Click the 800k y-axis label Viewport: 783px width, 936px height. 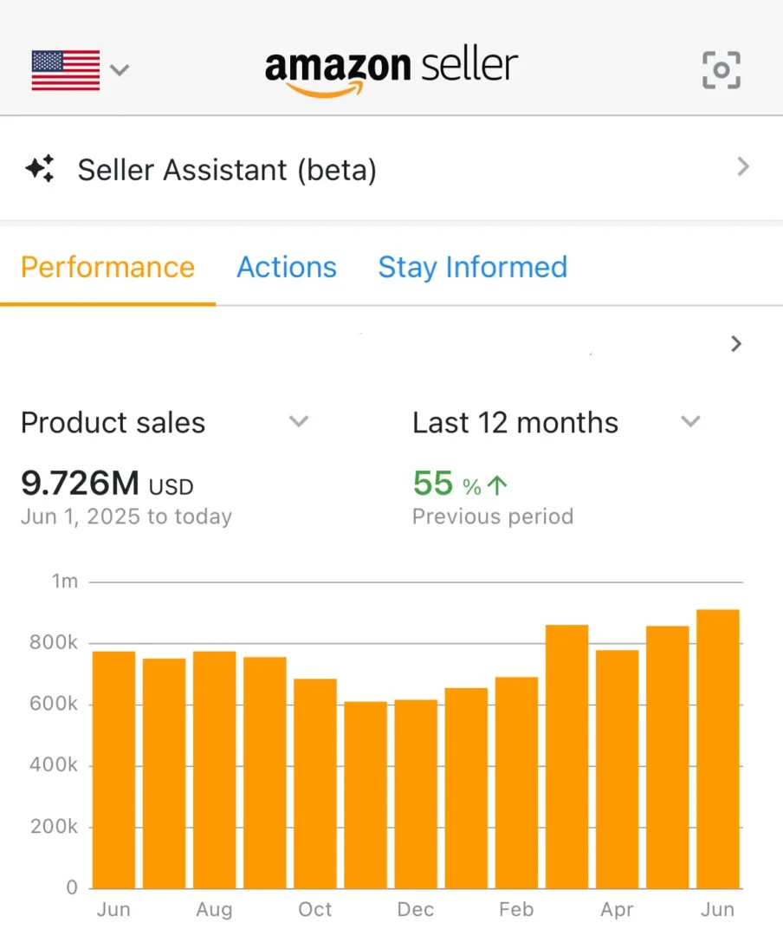pos(54,642)
